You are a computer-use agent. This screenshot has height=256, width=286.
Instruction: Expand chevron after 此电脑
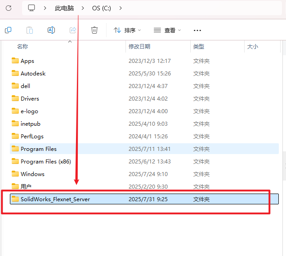[x=83, y=8]
